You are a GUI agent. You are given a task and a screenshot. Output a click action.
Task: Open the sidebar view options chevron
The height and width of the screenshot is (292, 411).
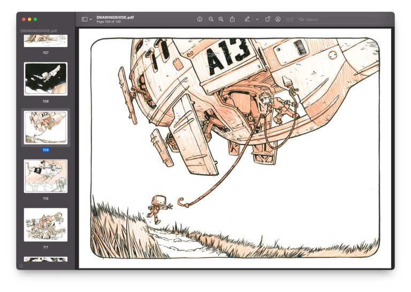[90, 19]
